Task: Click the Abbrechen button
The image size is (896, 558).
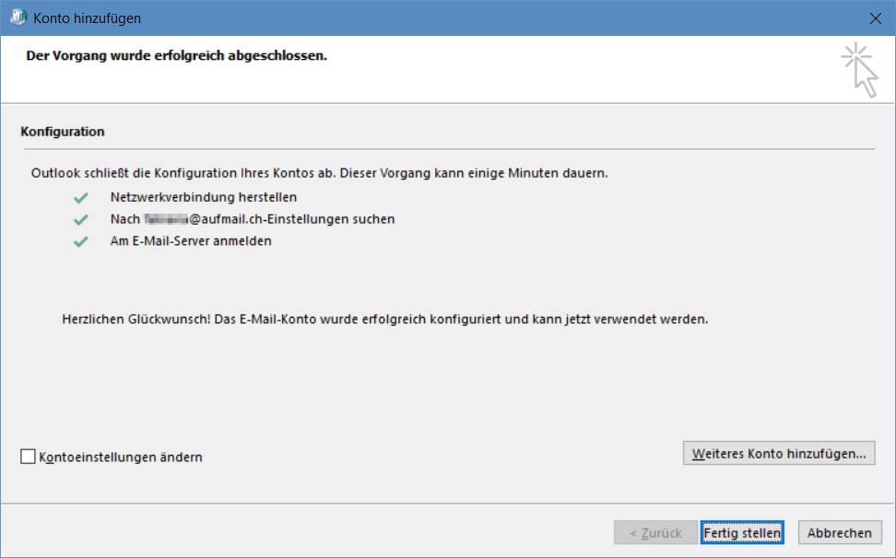Action: 840,533
